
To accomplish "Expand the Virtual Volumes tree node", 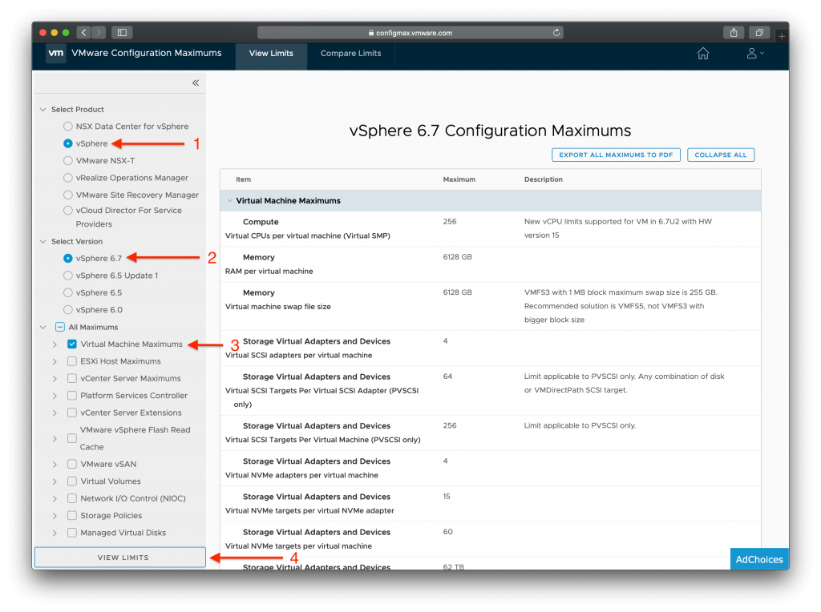I will (55, 481).
